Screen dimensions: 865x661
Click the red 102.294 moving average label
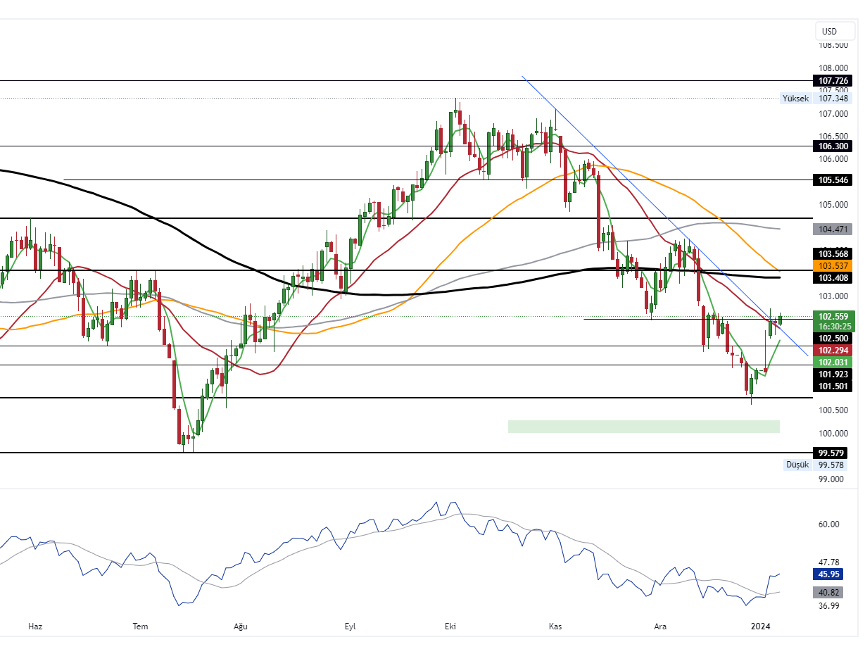coord(833,350)
